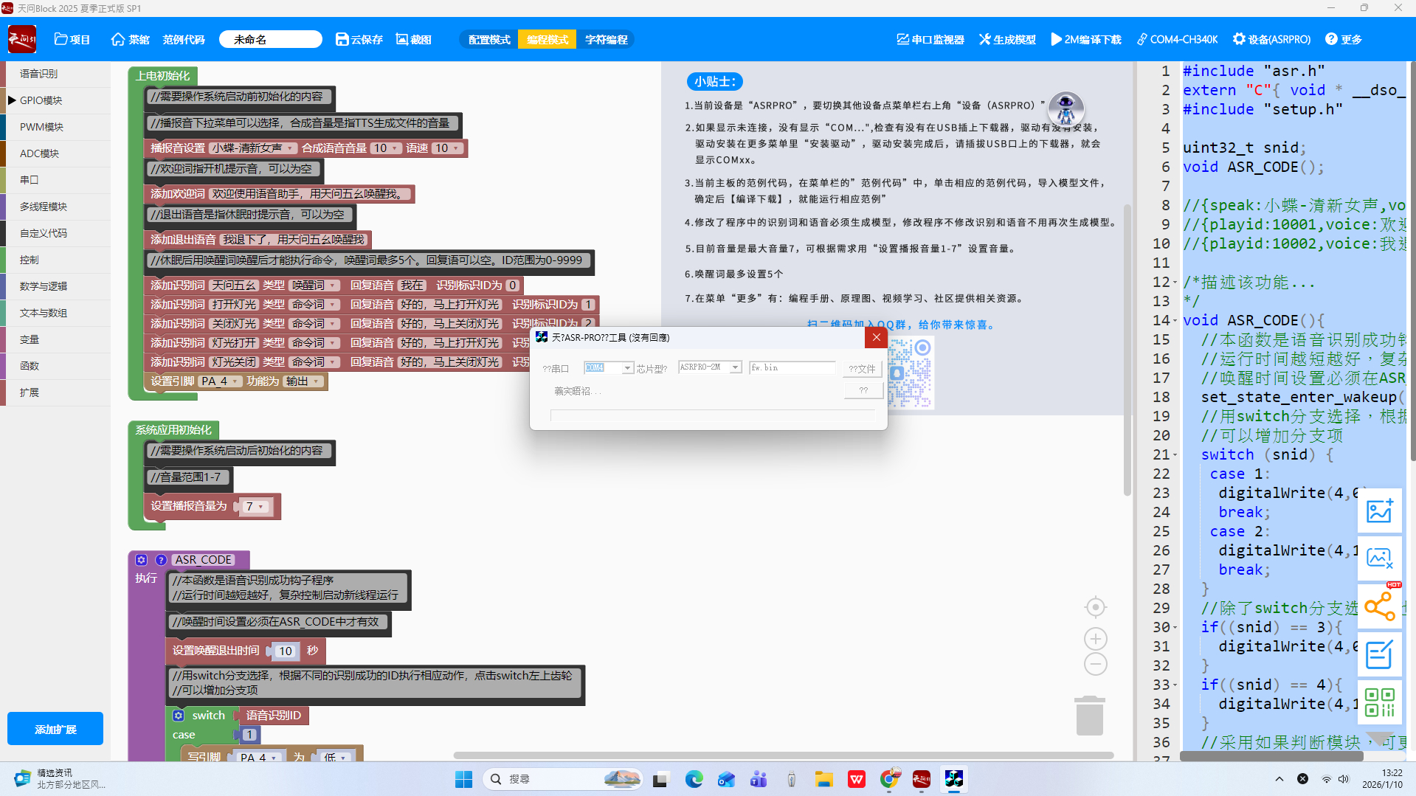Open the 串口监视器 serial monitor
Viewport: 1416px width, 796px height.
tap(930, 40)
